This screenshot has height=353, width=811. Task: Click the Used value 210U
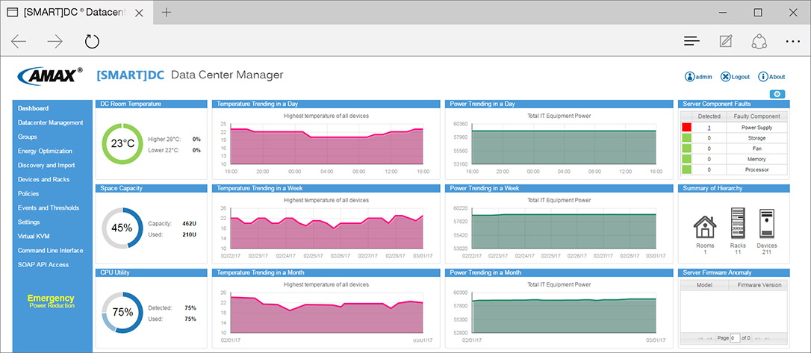[189, 234]
